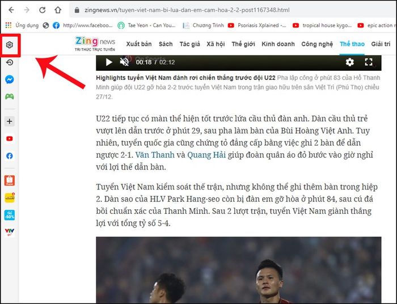Follow the Văn Thanh link
This screenshot has width=397, height=304.
coord(155,155)
